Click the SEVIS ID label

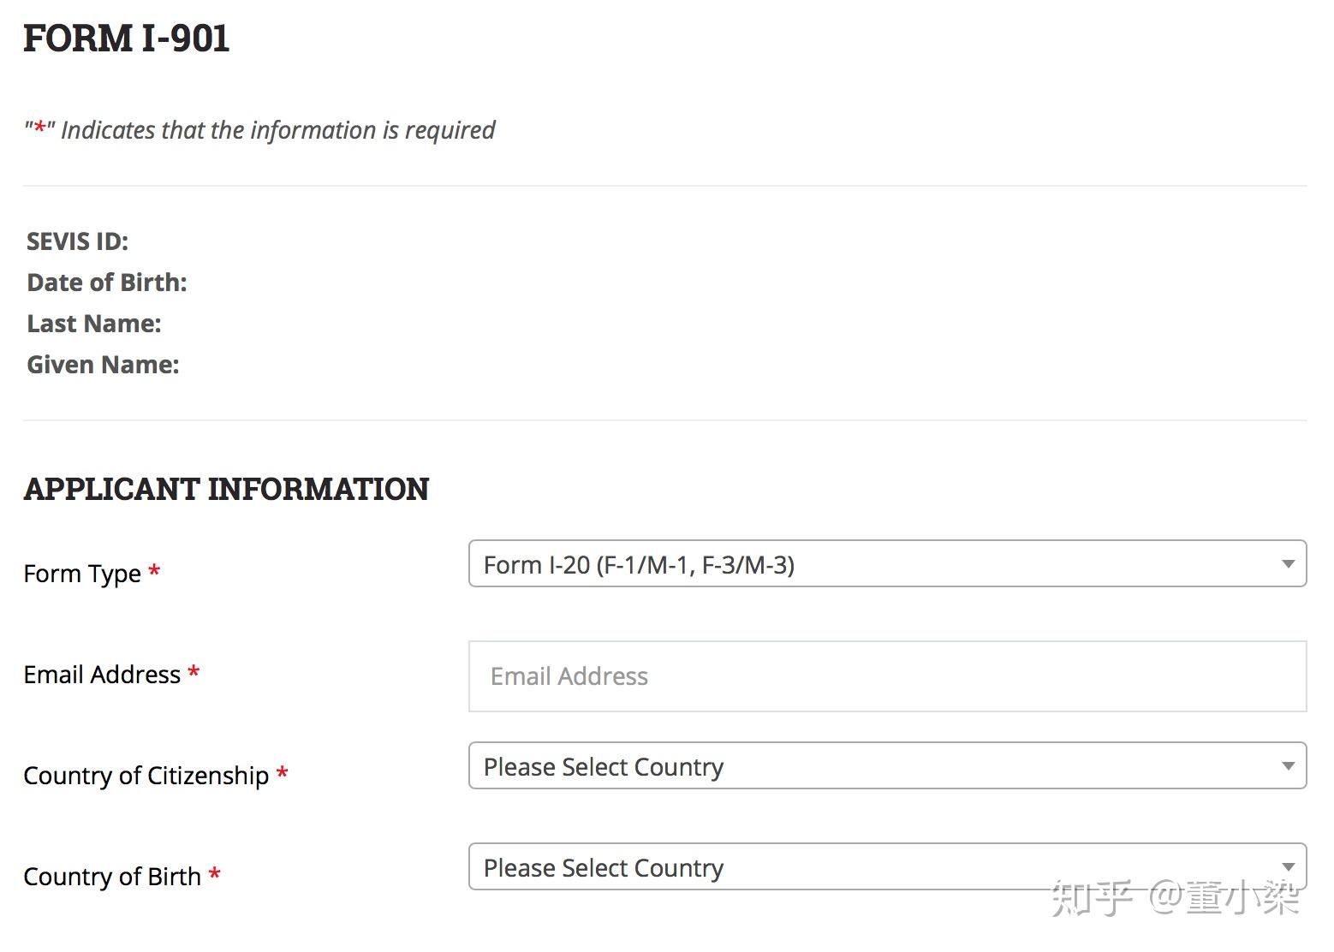(x=77, y=241)
